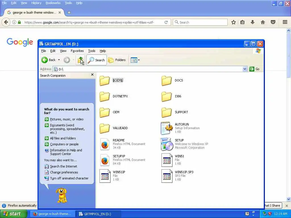Show the Folders tree pane
This screenshot has height=218, width=291.
pos(117,60)
